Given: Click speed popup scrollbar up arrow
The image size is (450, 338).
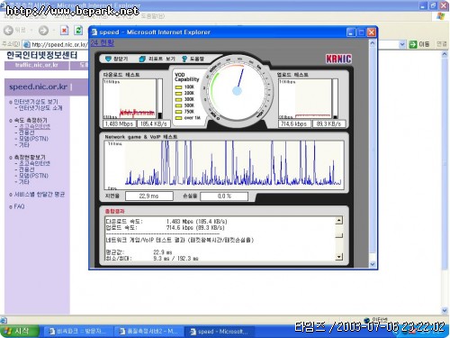Looking at the screenshot, I should pyautogui.click(x=373, y=43).
